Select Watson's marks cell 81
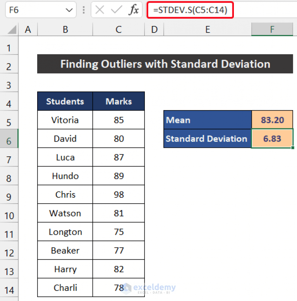The width and height of the screenshot is (297, 301). pyautogui.click(x=118, y=213)
